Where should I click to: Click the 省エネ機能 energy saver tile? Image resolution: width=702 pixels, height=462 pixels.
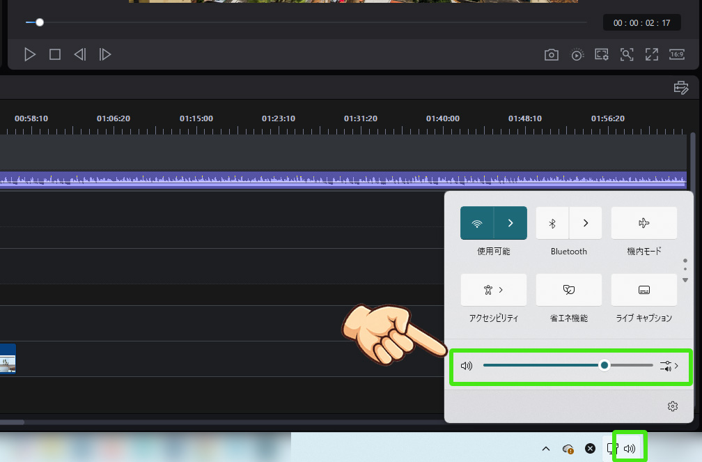[x=568, y=289]
